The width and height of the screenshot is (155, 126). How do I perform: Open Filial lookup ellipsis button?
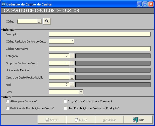72,85
